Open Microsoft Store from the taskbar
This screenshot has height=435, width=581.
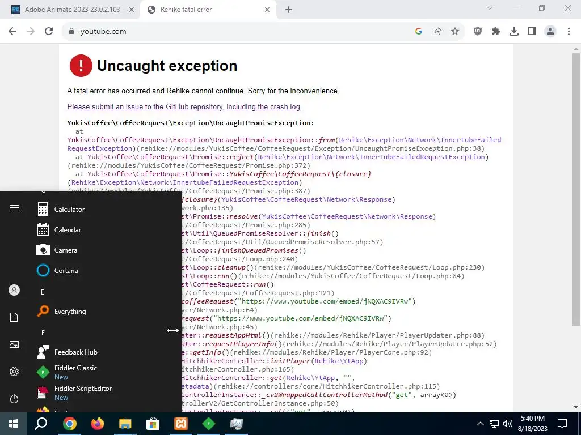click(153, 424)
